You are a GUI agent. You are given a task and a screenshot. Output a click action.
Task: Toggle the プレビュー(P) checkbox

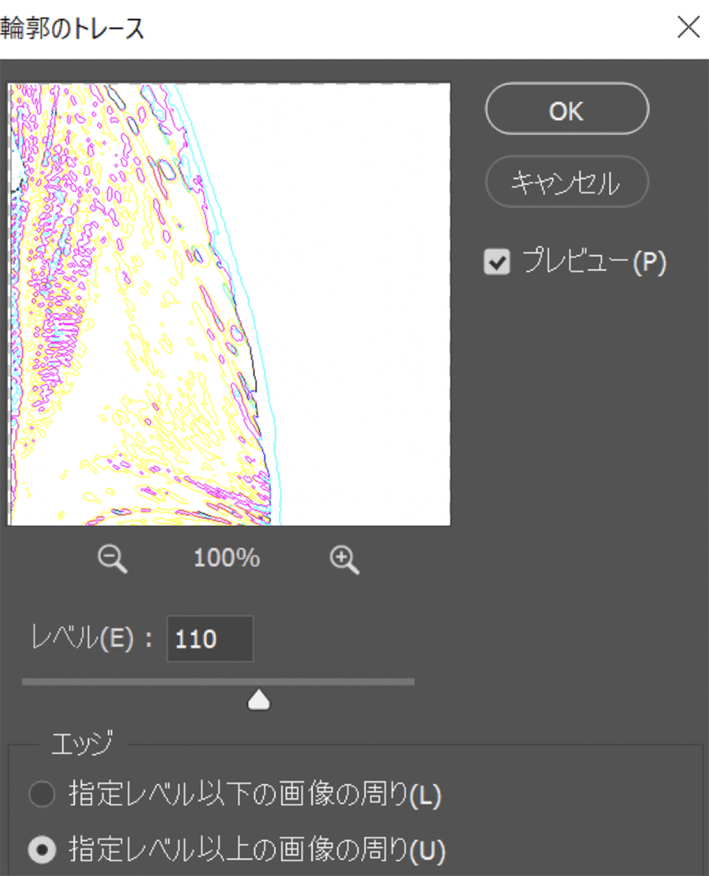pyautogui.click(x=497, y=262)
